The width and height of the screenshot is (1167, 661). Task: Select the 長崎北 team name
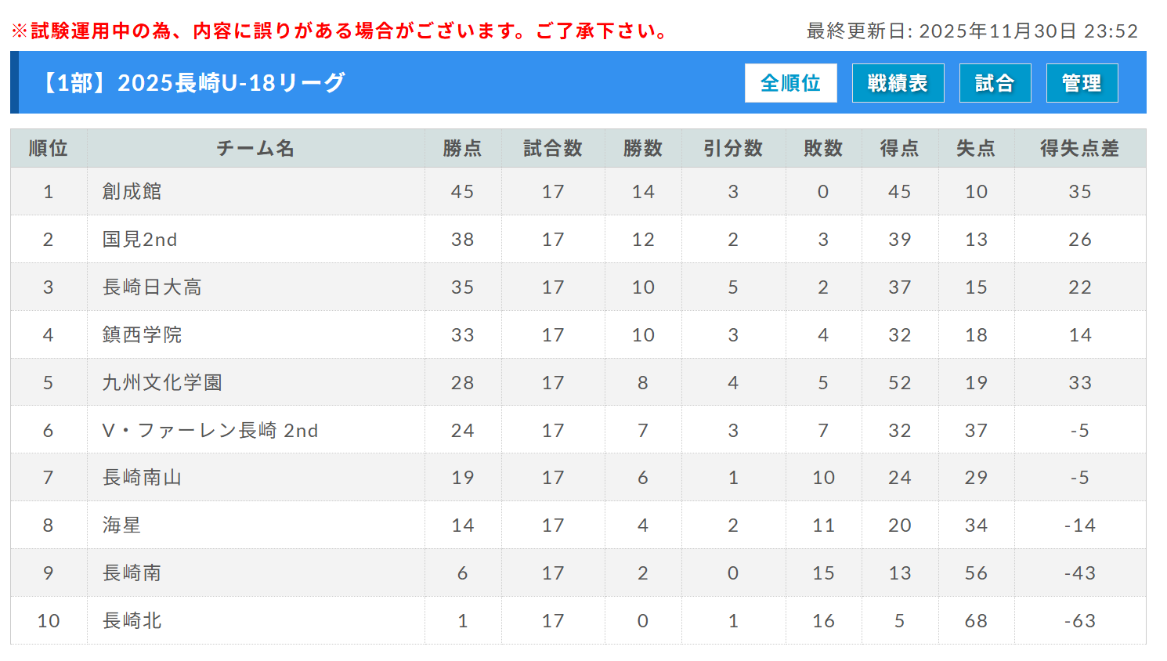click(x=132, y=621)
